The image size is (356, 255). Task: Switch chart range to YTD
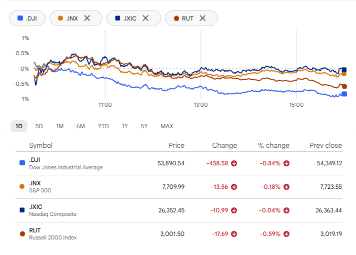pyautogui.click(x=103, y=126)
